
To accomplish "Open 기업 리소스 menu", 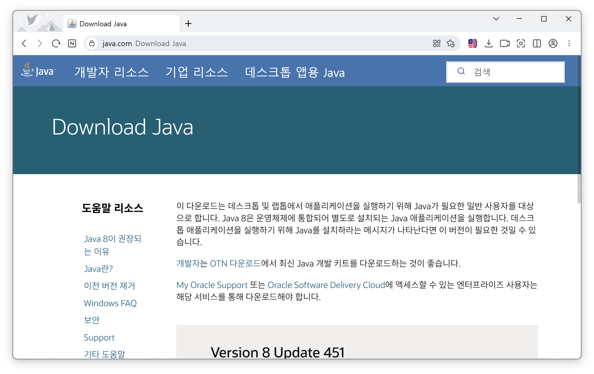I will pos(197,72).
